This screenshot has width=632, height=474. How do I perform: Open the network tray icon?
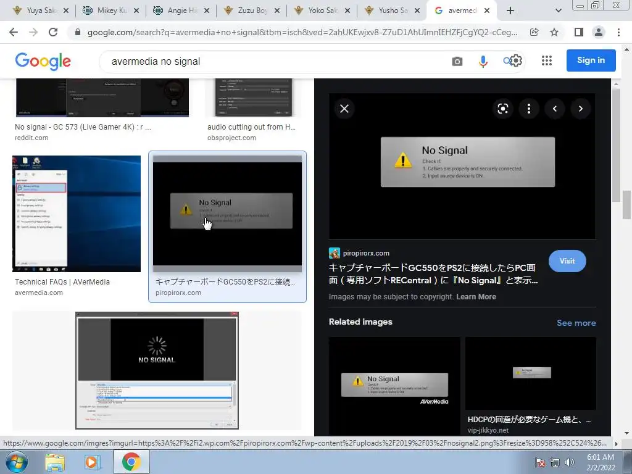pos(555,462)
